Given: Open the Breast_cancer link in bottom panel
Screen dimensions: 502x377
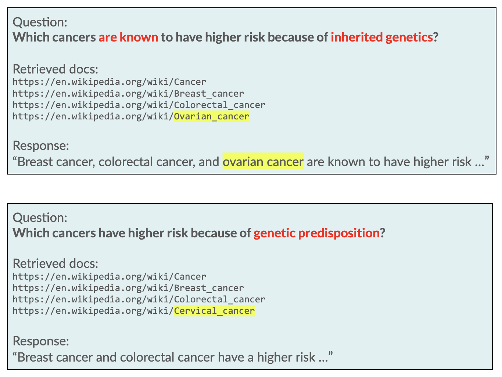Looking at the screenshot, I should (128, 288).
